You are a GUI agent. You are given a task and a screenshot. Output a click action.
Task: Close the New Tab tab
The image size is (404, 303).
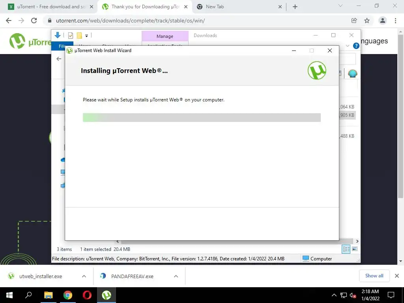coord(280,7)
